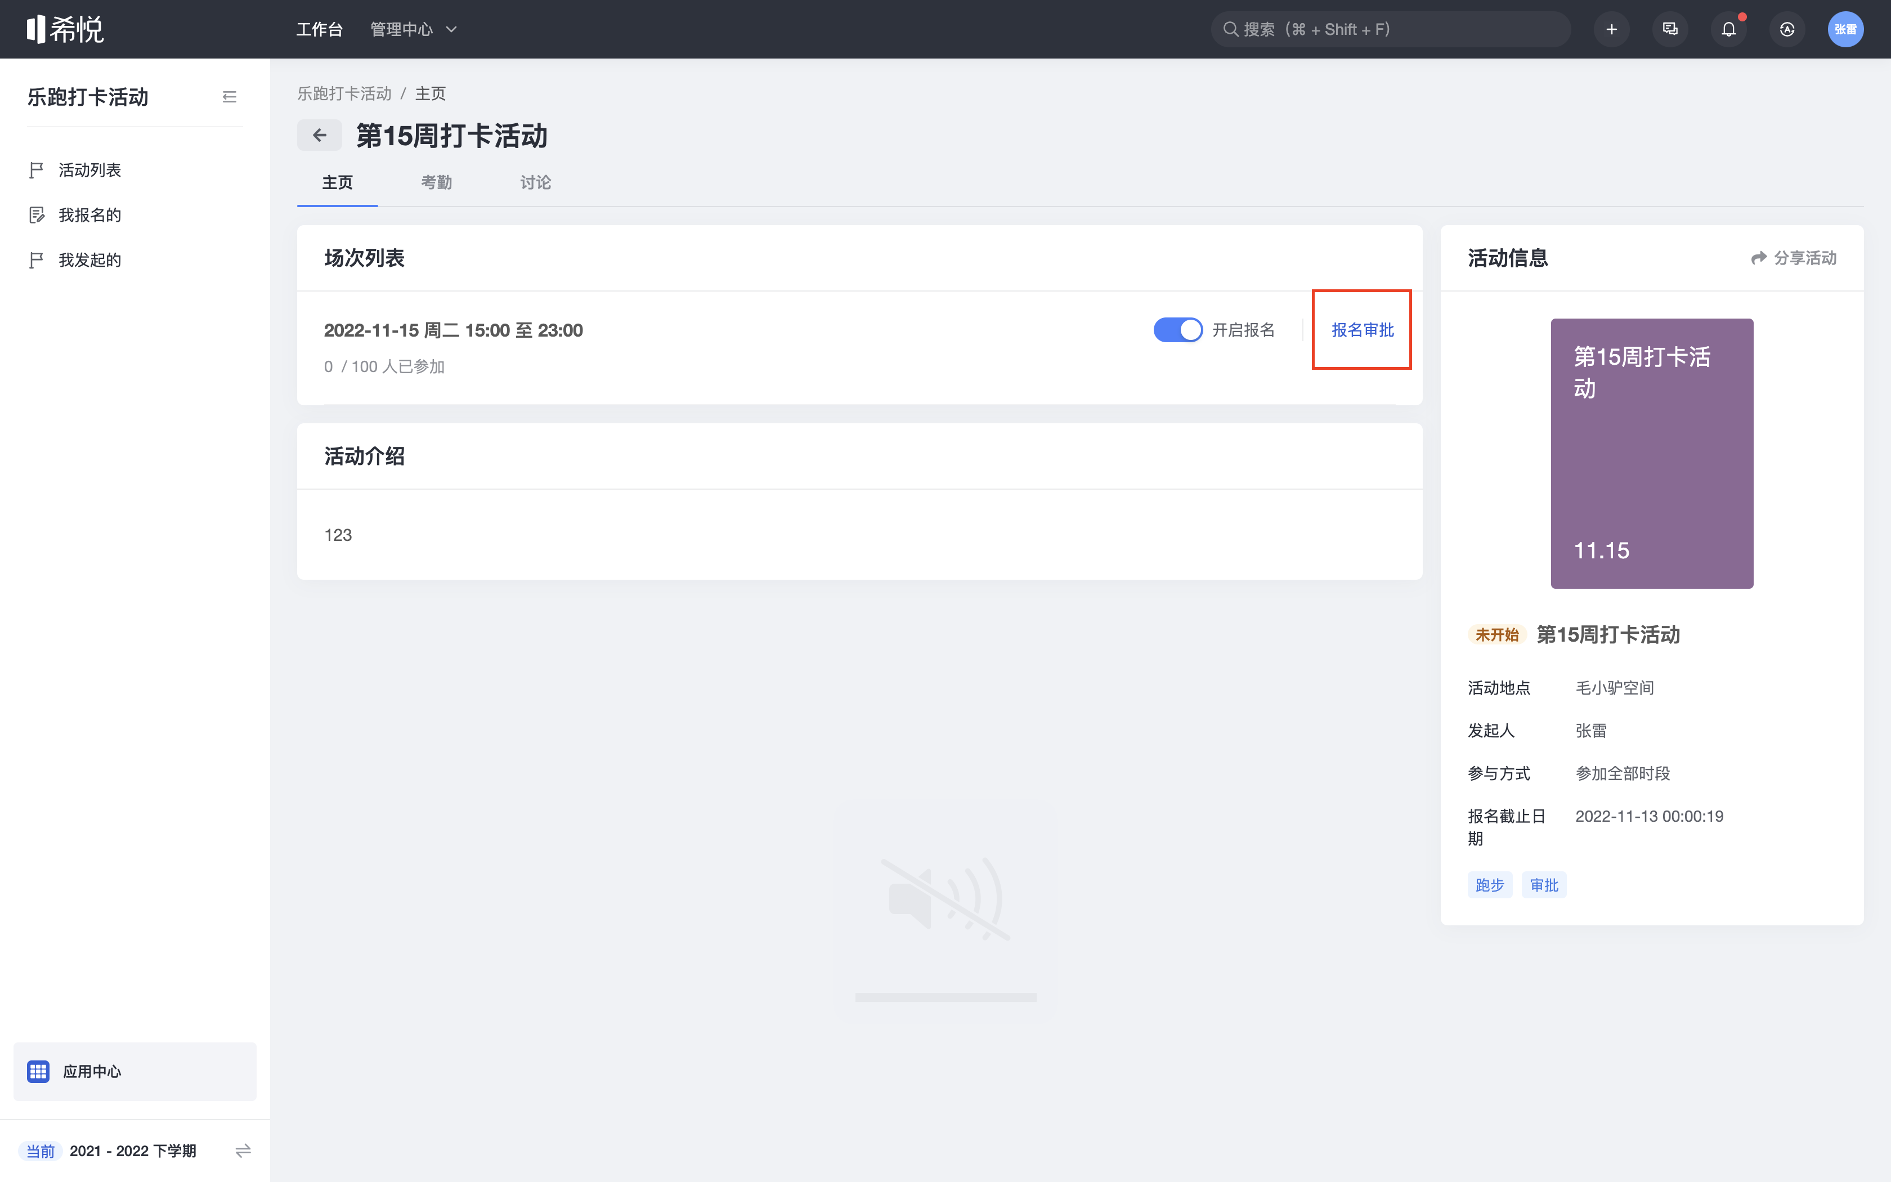This screenshot has width=1891, height=1182.
Task: Click the 分享活动 share button
Action: pyautogui.click(x=1793, y=258)
